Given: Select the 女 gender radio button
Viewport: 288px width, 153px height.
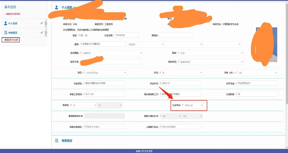Looking at the screenshot, I should point(84,35).
